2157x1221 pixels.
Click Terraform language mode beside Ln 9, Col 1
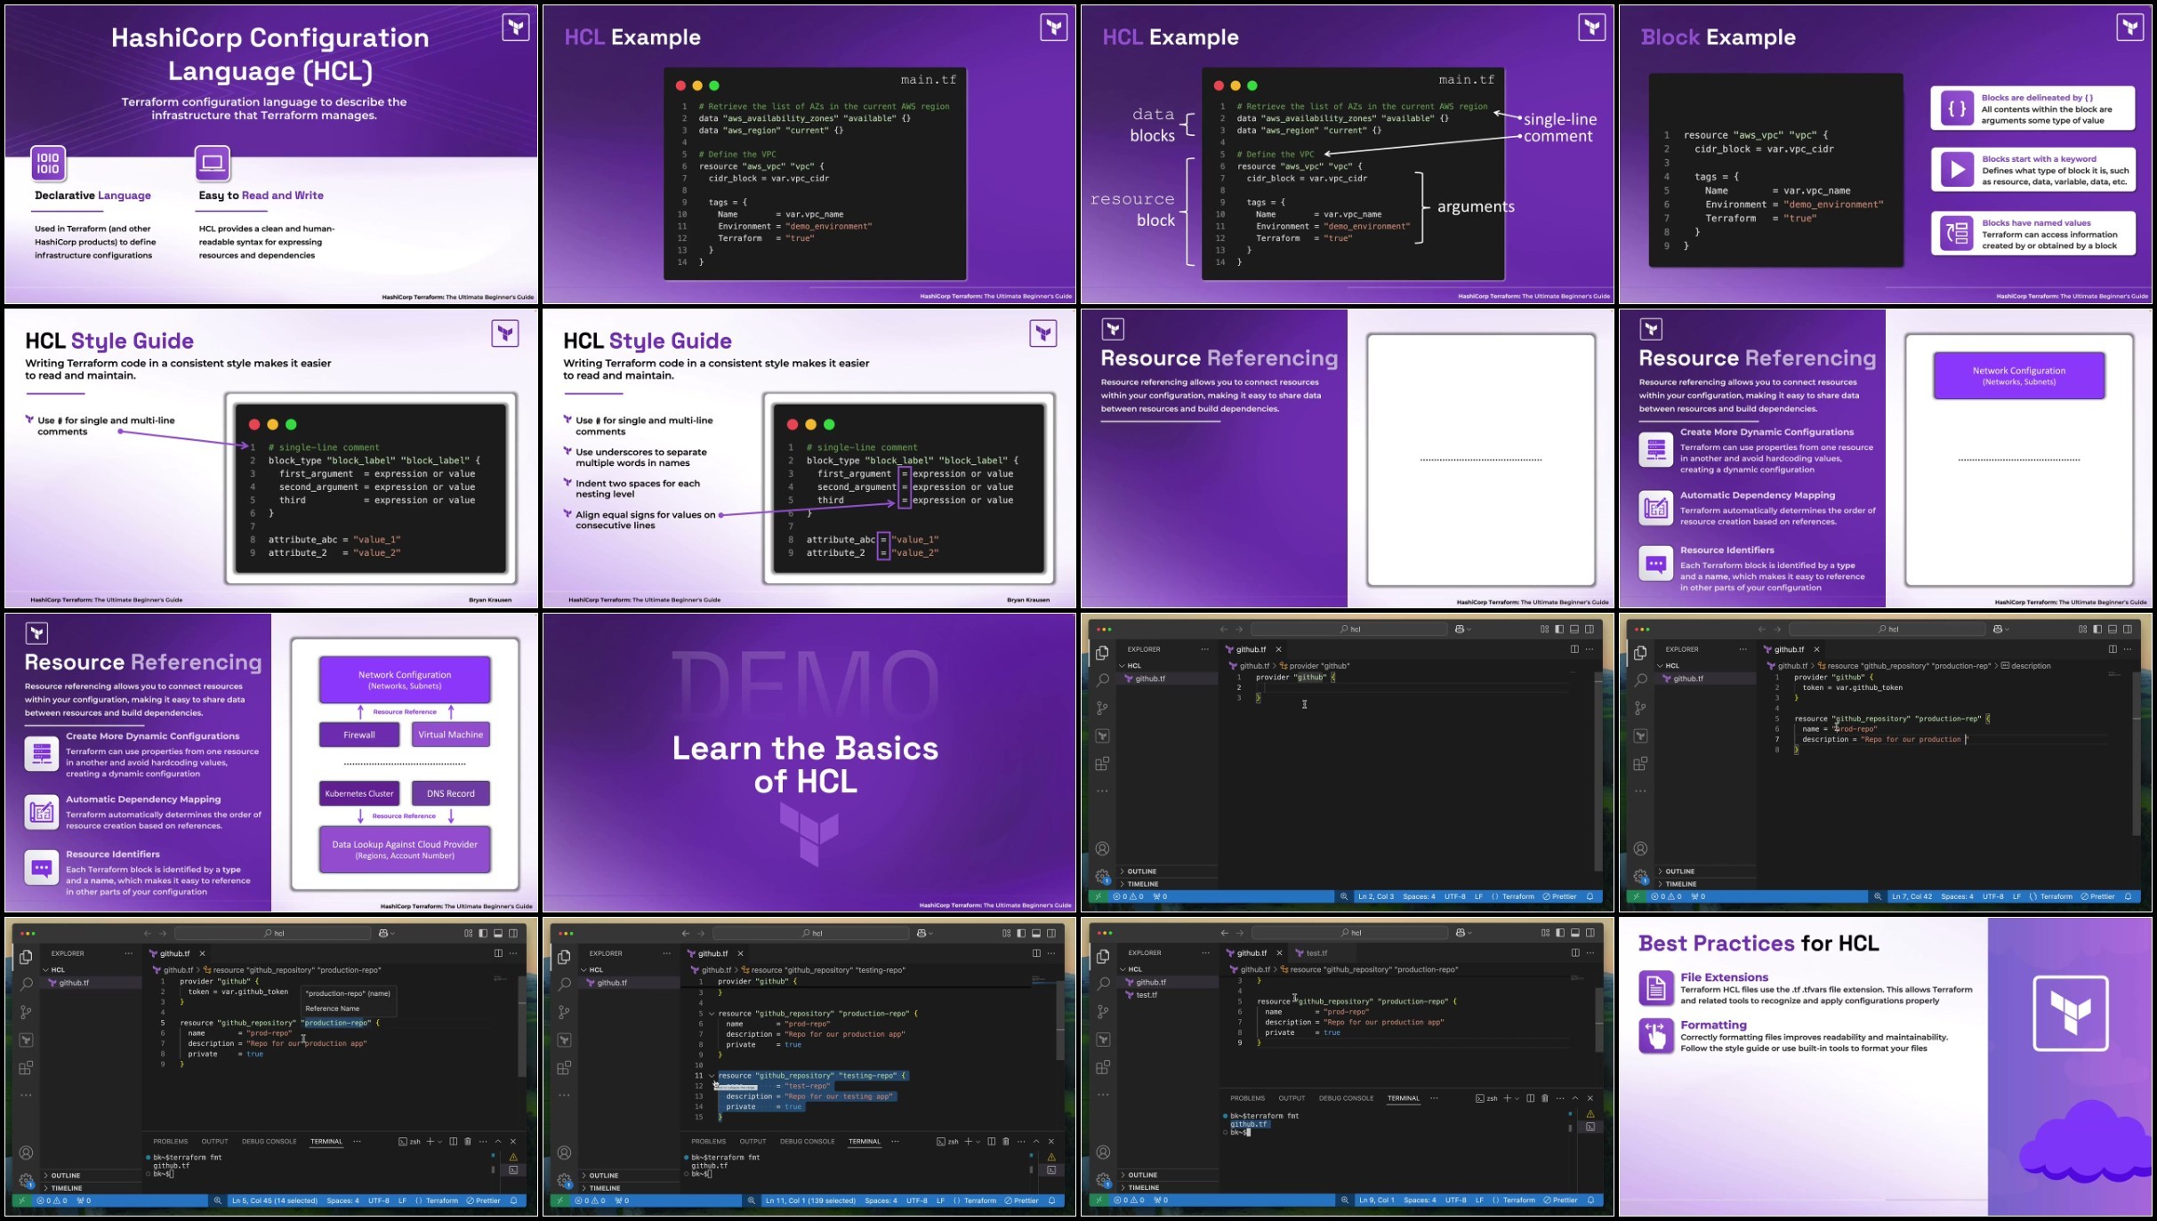(x=1518, y=1200)
